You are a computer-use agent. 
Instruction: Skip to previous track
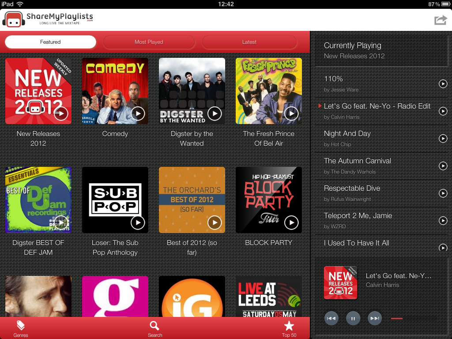click(331, 319)
